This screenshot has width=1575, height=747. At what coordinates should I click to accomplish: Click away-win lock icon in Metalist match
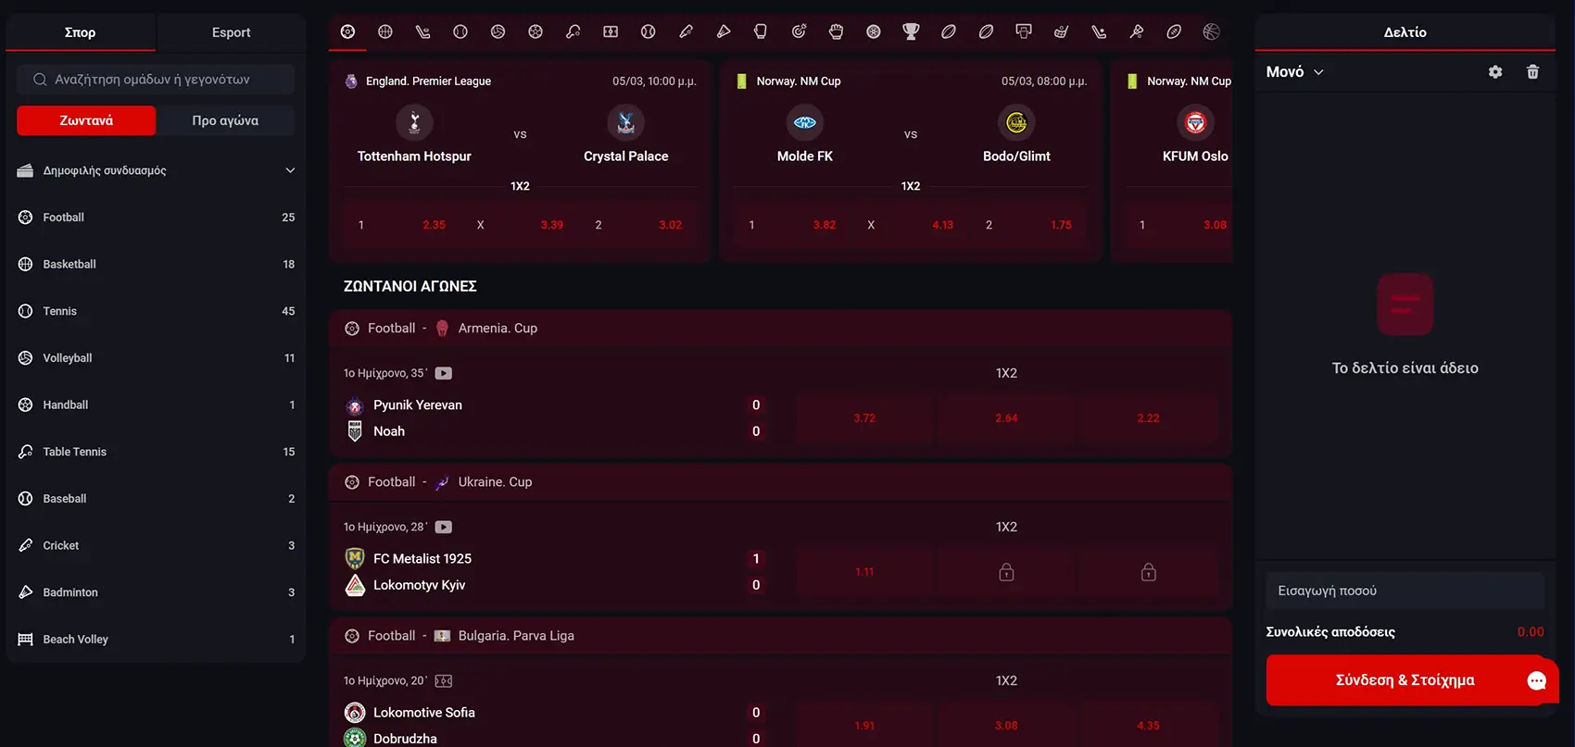coord(1149,572)
